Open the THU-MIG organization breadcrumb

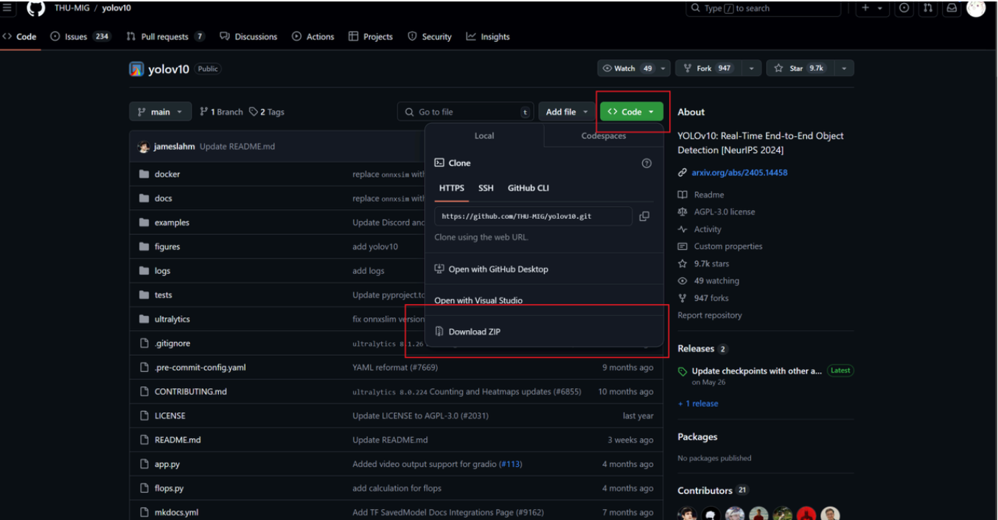[x=71, y=8]
